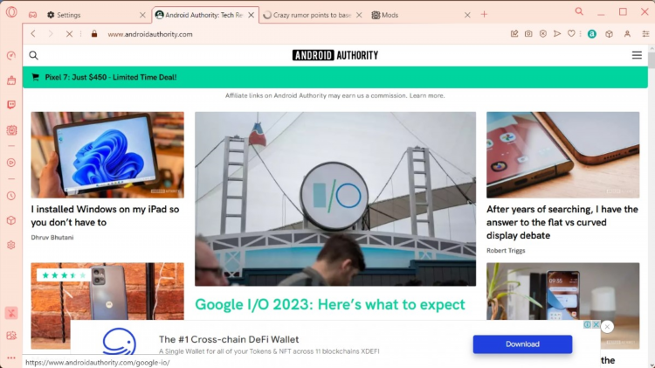Open the chip-shaped sidebar panel icon
This screenshot has width=655, height=368.
pyautogui.click(x=11, y=130)
